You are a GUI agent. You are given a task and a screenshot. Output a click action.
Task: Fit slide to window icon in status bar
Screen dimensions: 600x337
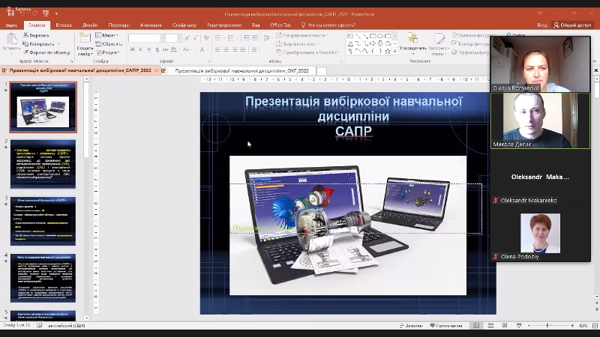pos(595,326)
